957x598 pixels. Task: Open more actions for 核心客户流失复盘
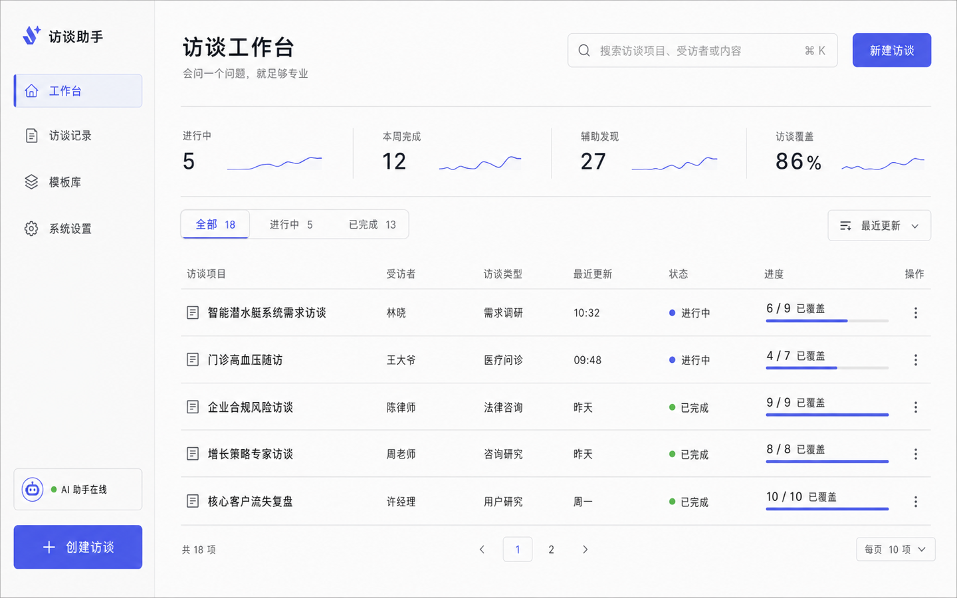[915, 502]
